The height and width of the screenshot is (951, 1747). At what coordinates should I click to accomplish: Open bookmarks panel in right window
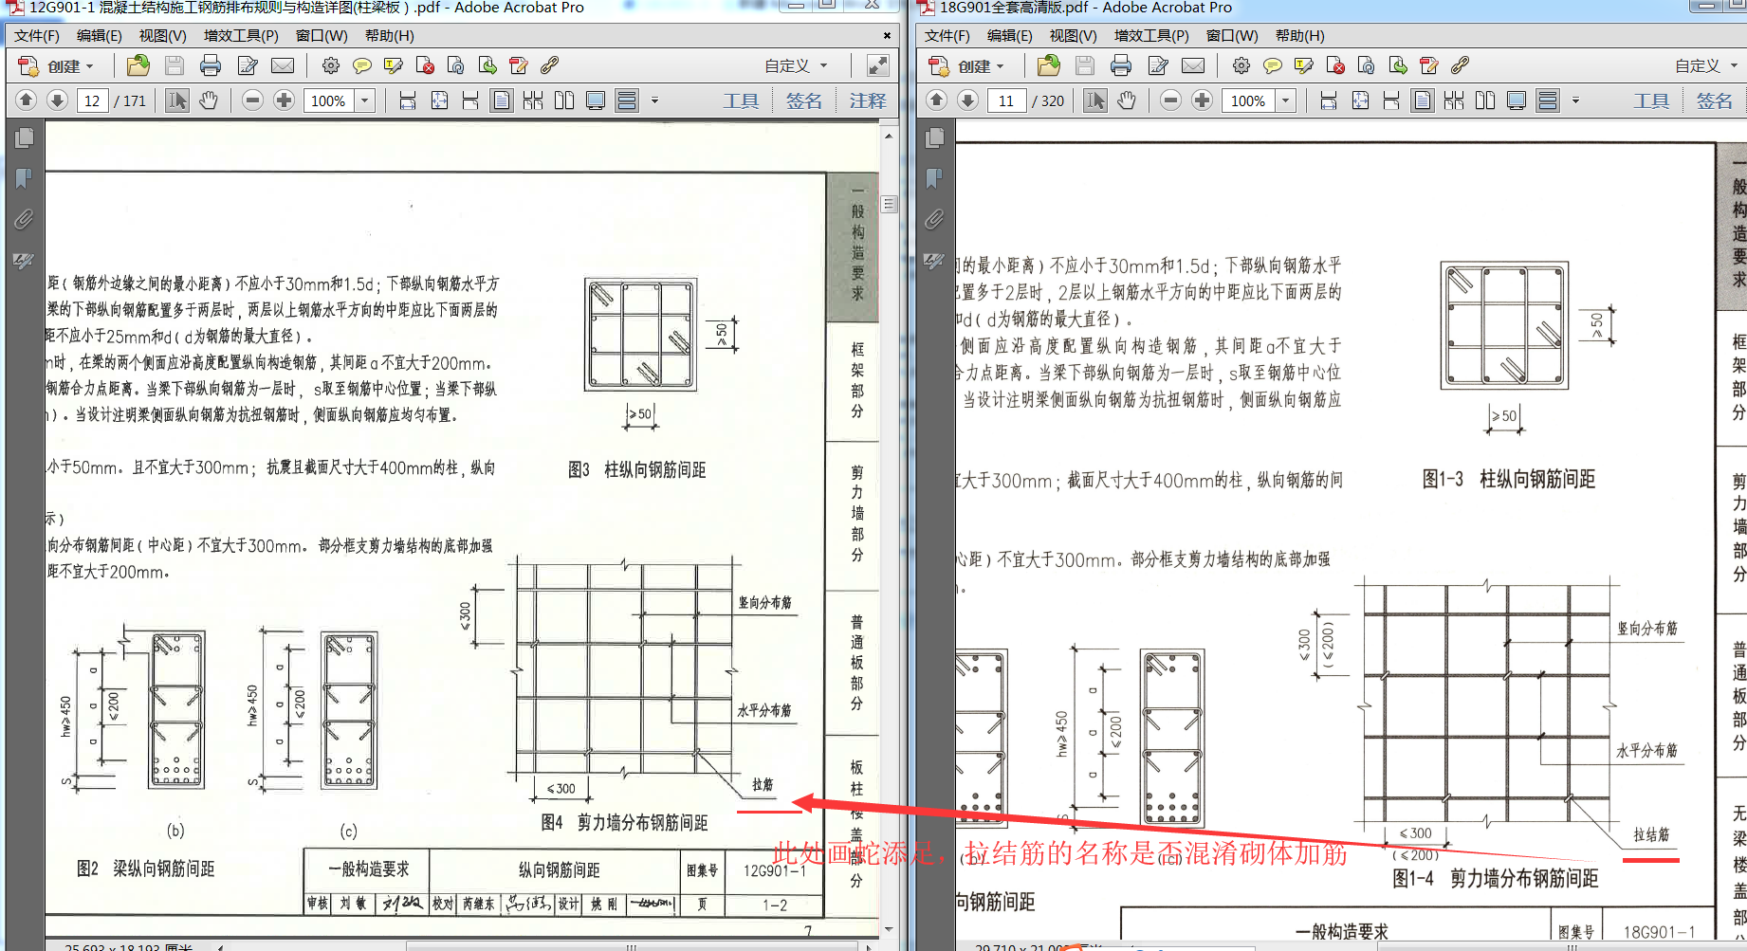point(934,178)
